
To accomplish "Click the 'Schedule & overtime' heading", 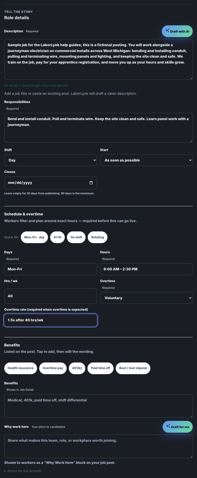I will [x=23, y=214].
